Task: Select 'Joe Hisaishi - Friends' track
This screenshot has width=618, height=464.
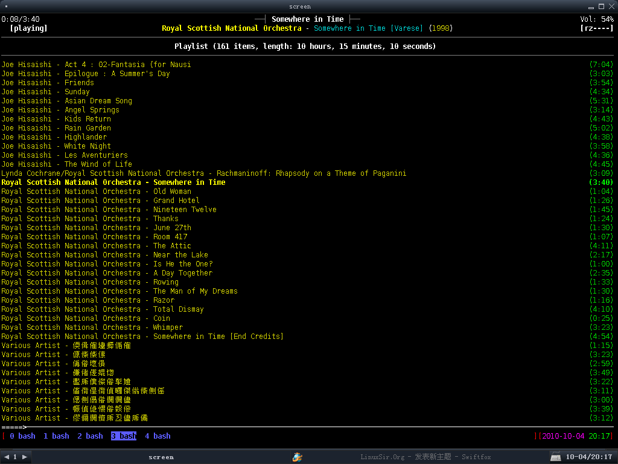Action: click(x=307, y=82)
